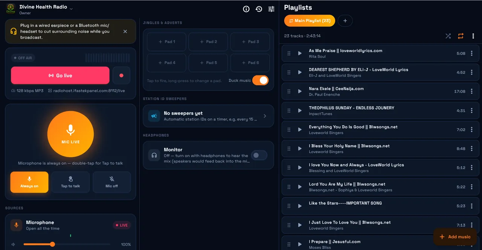Toggle Duck music switch off
The width and height of the screenshot is (482, 250).
point(260,80)
